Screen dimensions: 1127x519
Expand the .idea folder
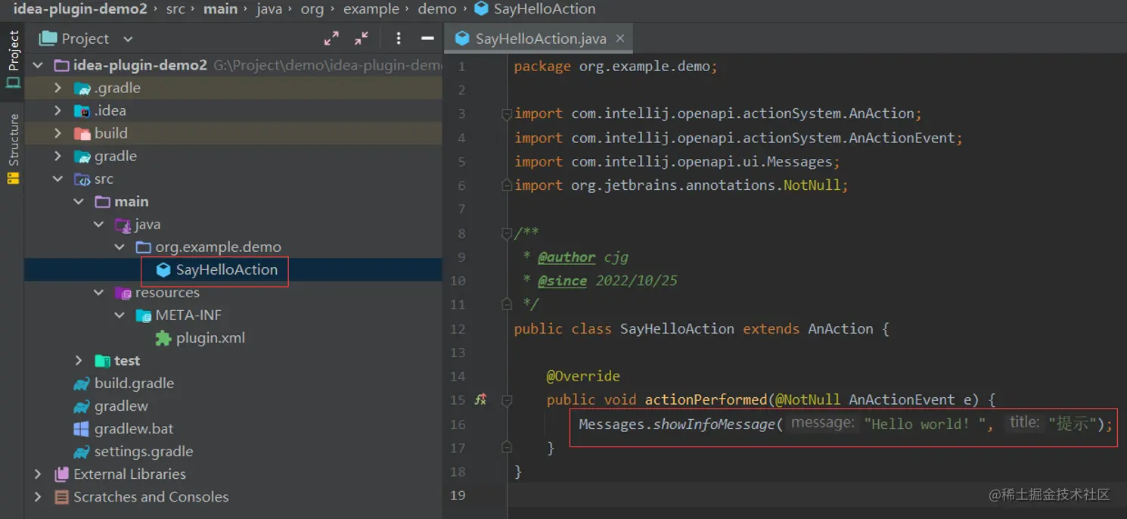(x=58, y=110)
